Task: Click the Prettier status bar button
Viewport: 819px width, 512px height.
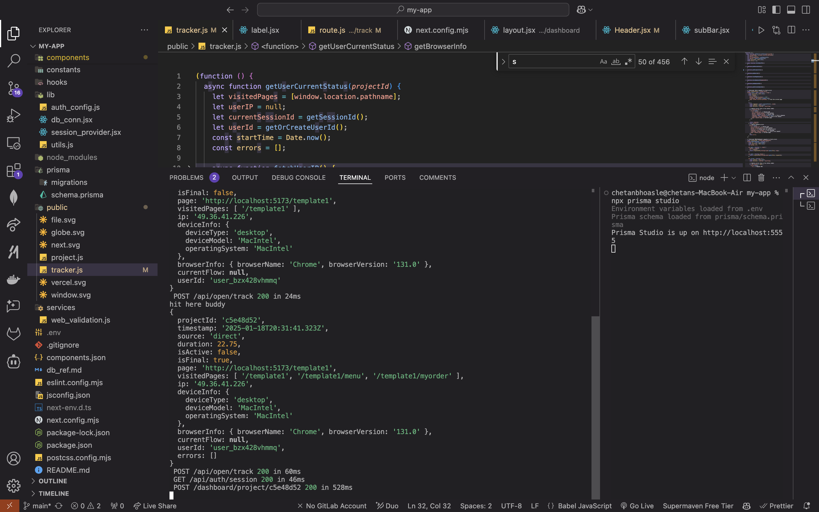Action: [777, 505]
